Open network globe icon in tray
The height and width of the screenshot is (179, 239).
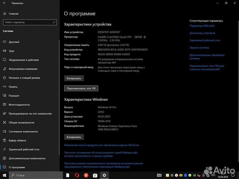tap(207, 175)
